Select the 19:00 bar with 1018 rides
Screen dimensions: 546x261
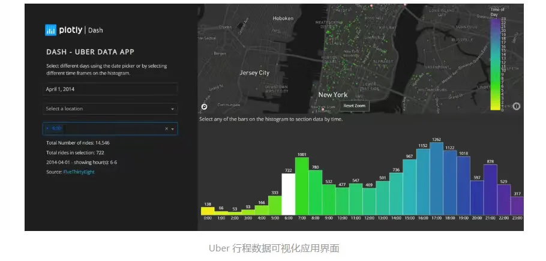click(x=463, y=186)
